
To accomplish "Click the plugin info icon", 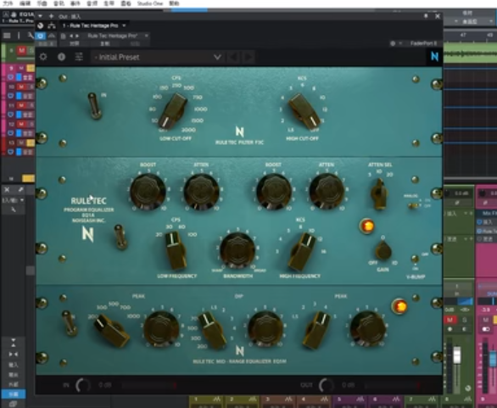I will (61, 57).
